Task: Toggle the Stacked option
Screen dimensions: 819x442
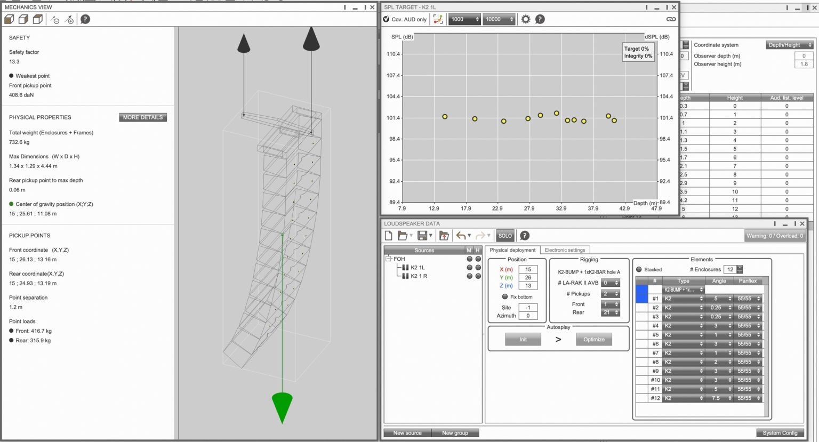Action: coord(639,270)
